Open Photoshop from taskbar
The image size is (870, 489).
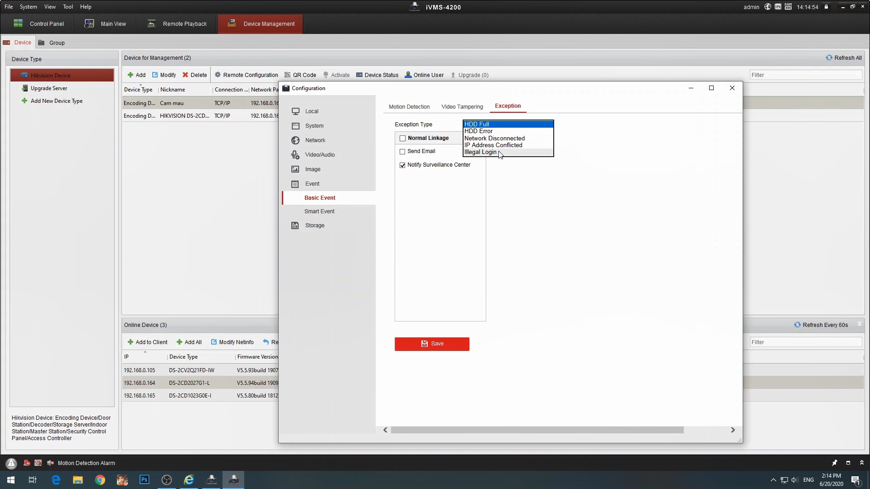coord(144,480)
